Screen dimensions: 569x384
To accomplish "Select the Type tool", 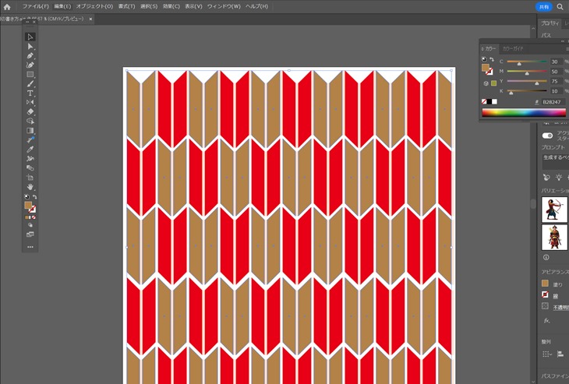I will point(30,93).
